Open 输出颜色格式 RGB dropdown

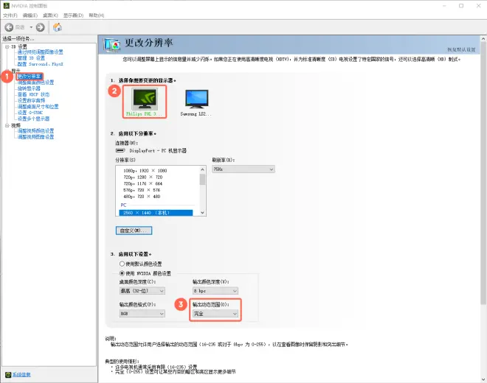coord(142,314)
